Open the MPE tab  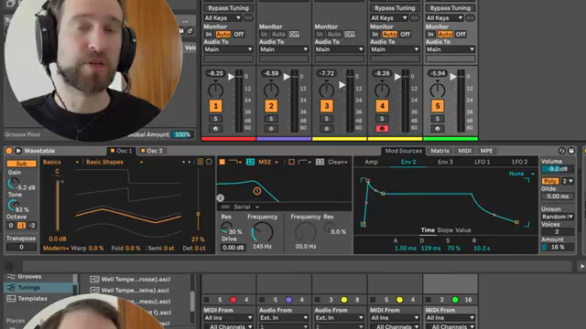pos(486,151)
